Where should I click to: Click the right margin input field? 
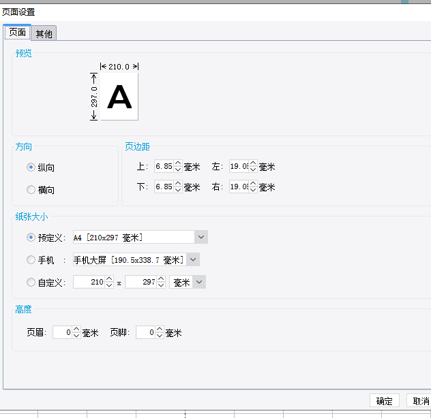[239, 187]
